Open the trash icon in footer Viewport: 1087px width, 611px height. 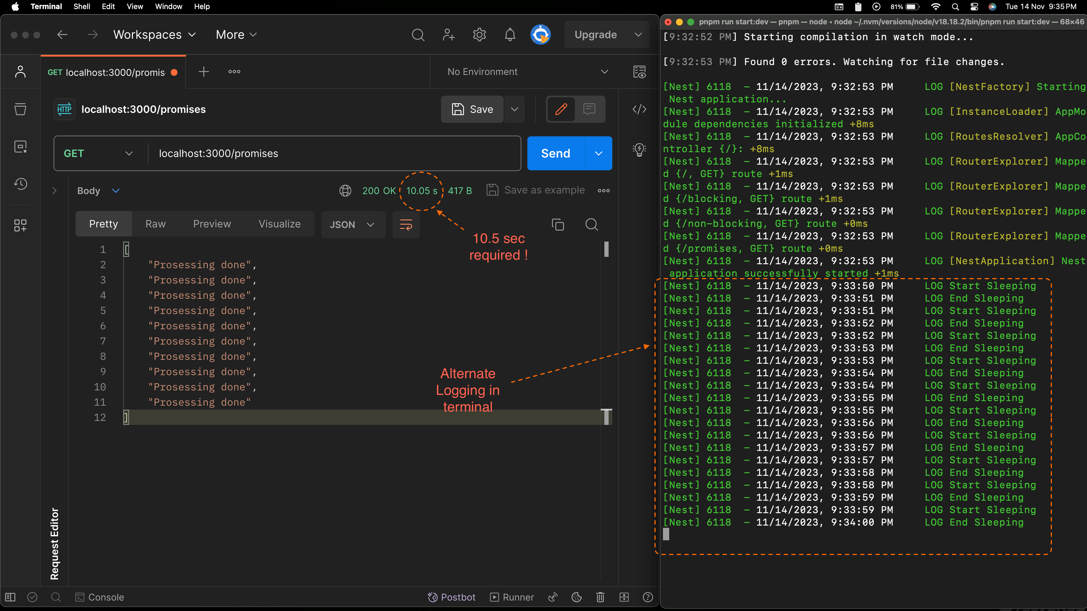(600, 597)
